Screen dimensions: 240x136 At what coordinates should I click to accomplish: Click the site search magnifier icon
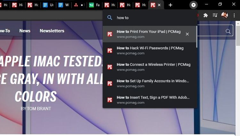tap(228, 31)
